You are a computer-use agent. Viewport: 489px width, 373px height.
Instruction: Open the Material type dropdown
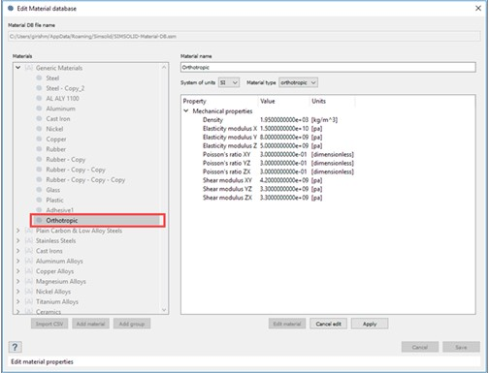pos(298,82)
